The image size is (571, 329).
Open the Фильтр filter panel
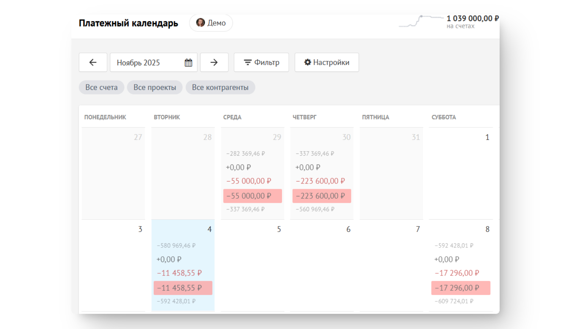[x=261, y=62]
